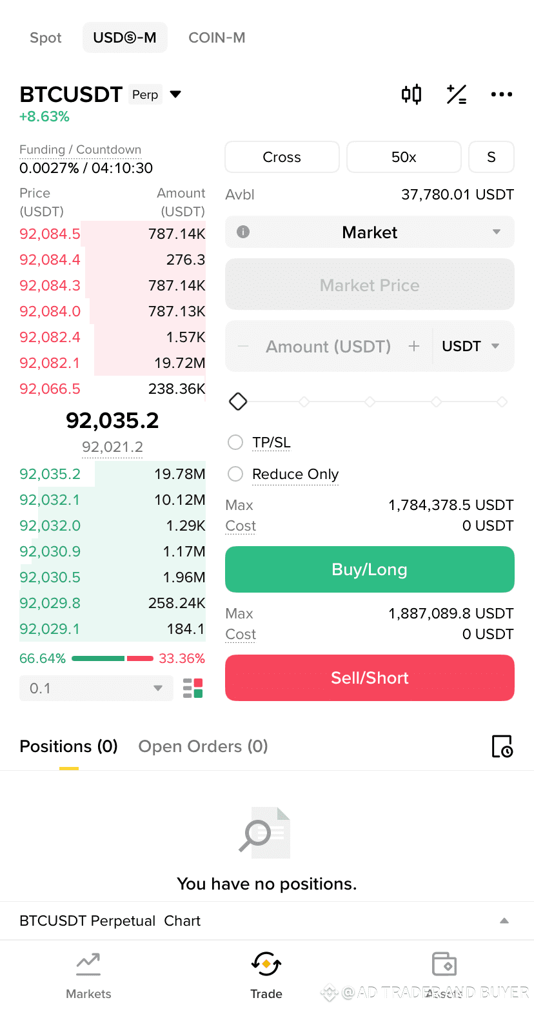This screenshot has height=1009, width=534.
Task: Click the plus icon in the Amount field
Action: (414, 347)
